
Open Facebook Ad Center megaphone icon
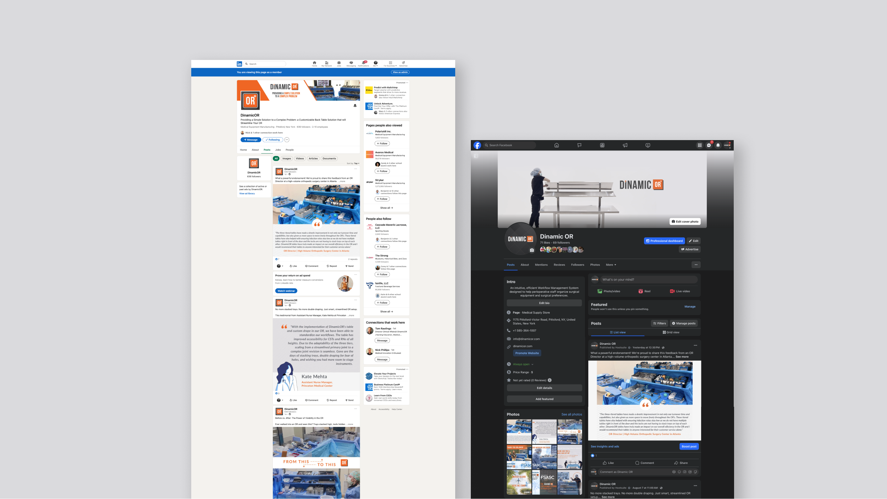(625, 145)
